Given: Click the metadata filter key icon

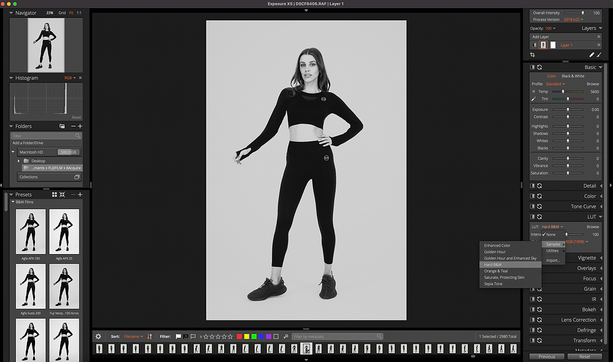Looking at the screenshot, I should pos(286,336).
